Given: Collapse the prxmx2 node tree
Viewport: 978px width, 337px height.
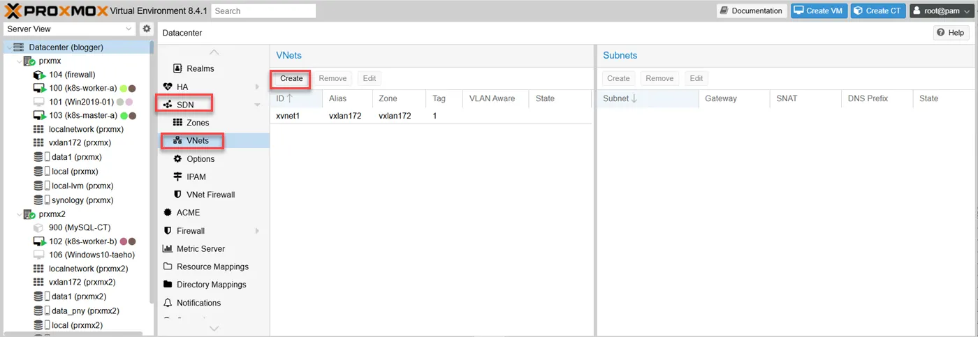Looking at the screenshot, I should [x=19, y=214].
